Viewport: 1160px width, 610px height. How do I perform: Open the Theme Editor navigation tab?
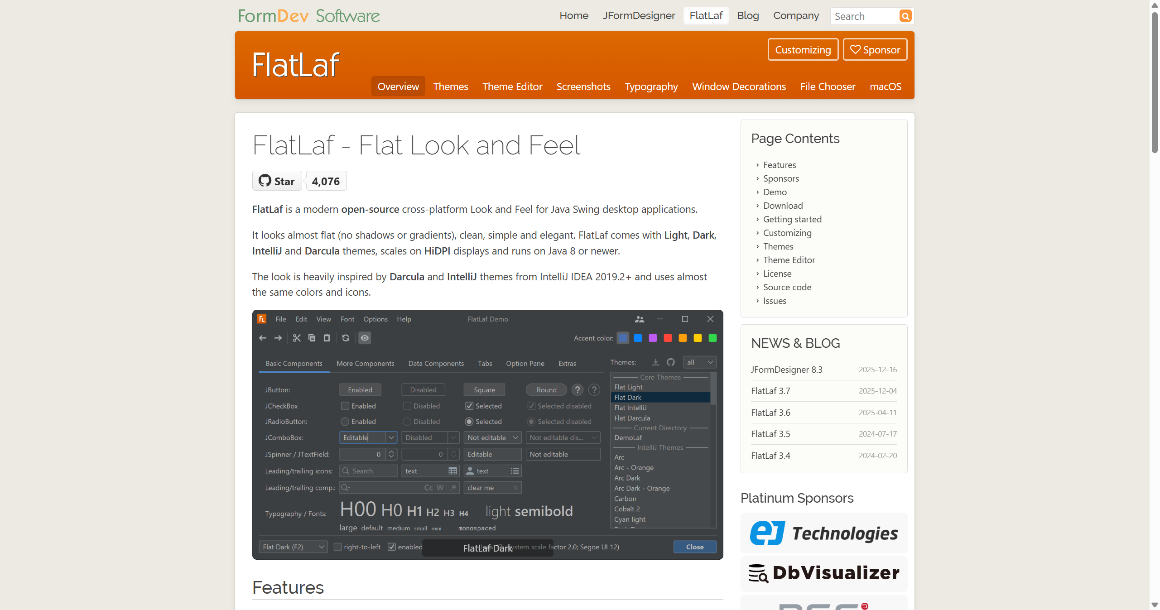pyautogui.click(x=512, y=86)
